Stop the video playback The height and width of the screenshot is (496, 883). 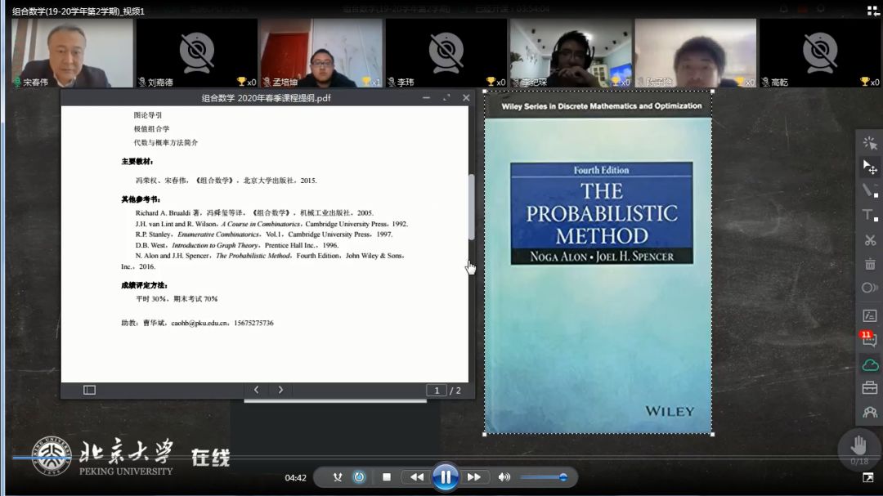pyautogui.click(x=386, y=477)
